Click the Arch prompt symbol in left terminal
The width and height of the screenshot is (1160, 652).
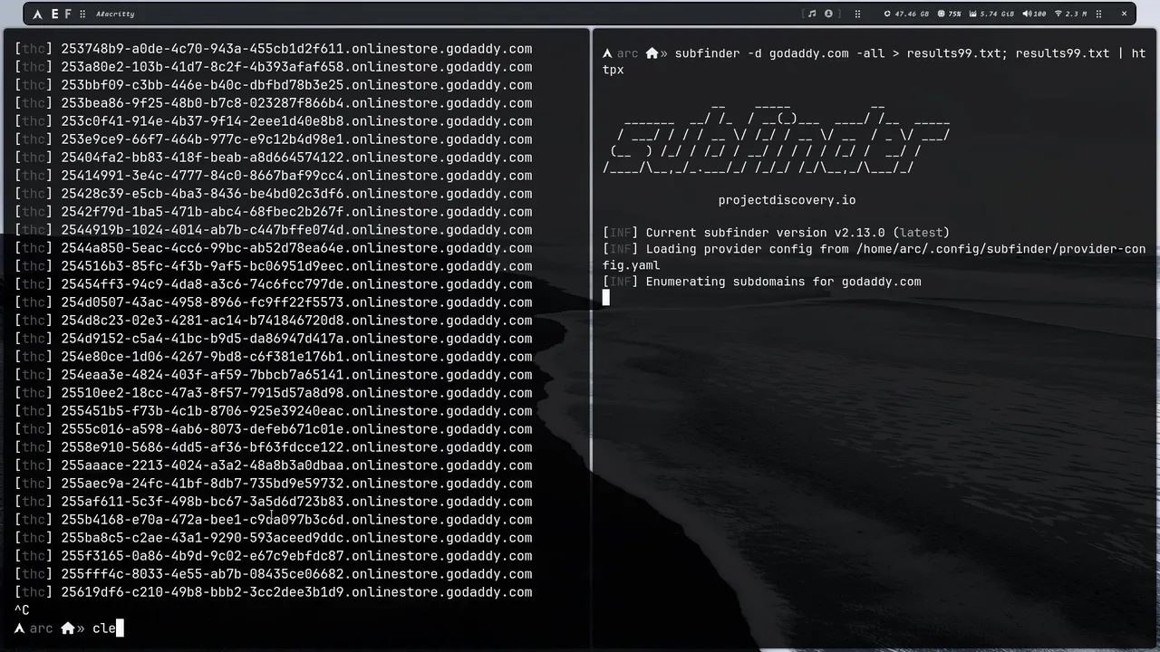[x=20, y=628]
